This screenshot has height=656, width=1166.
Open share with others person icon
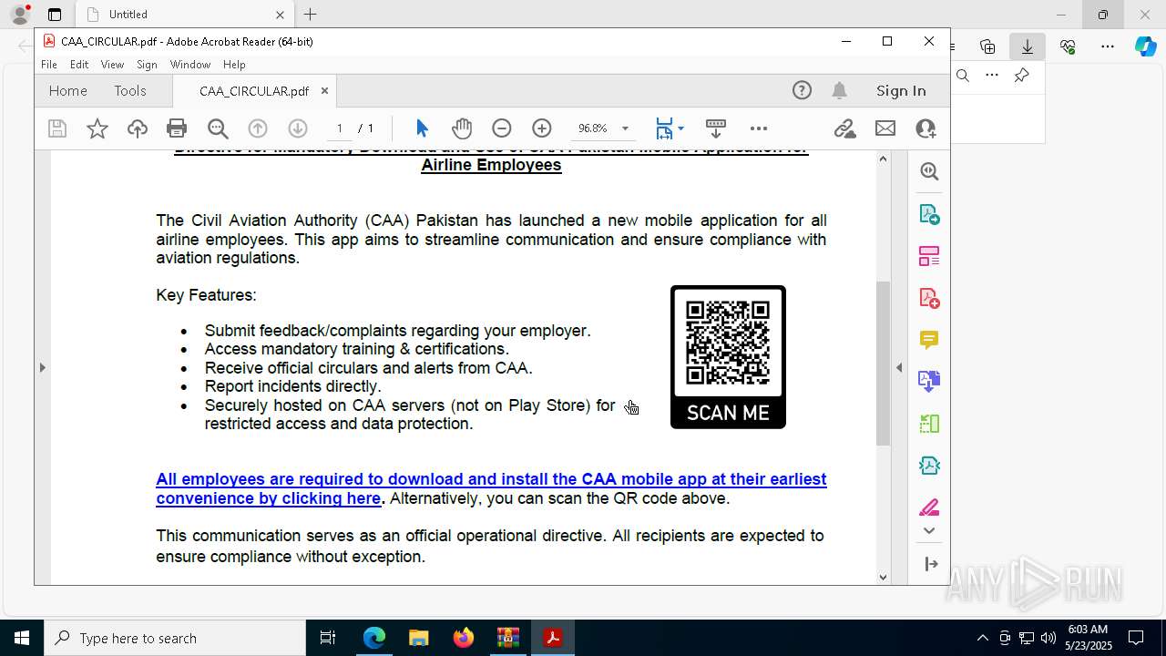tap(926, 128)
